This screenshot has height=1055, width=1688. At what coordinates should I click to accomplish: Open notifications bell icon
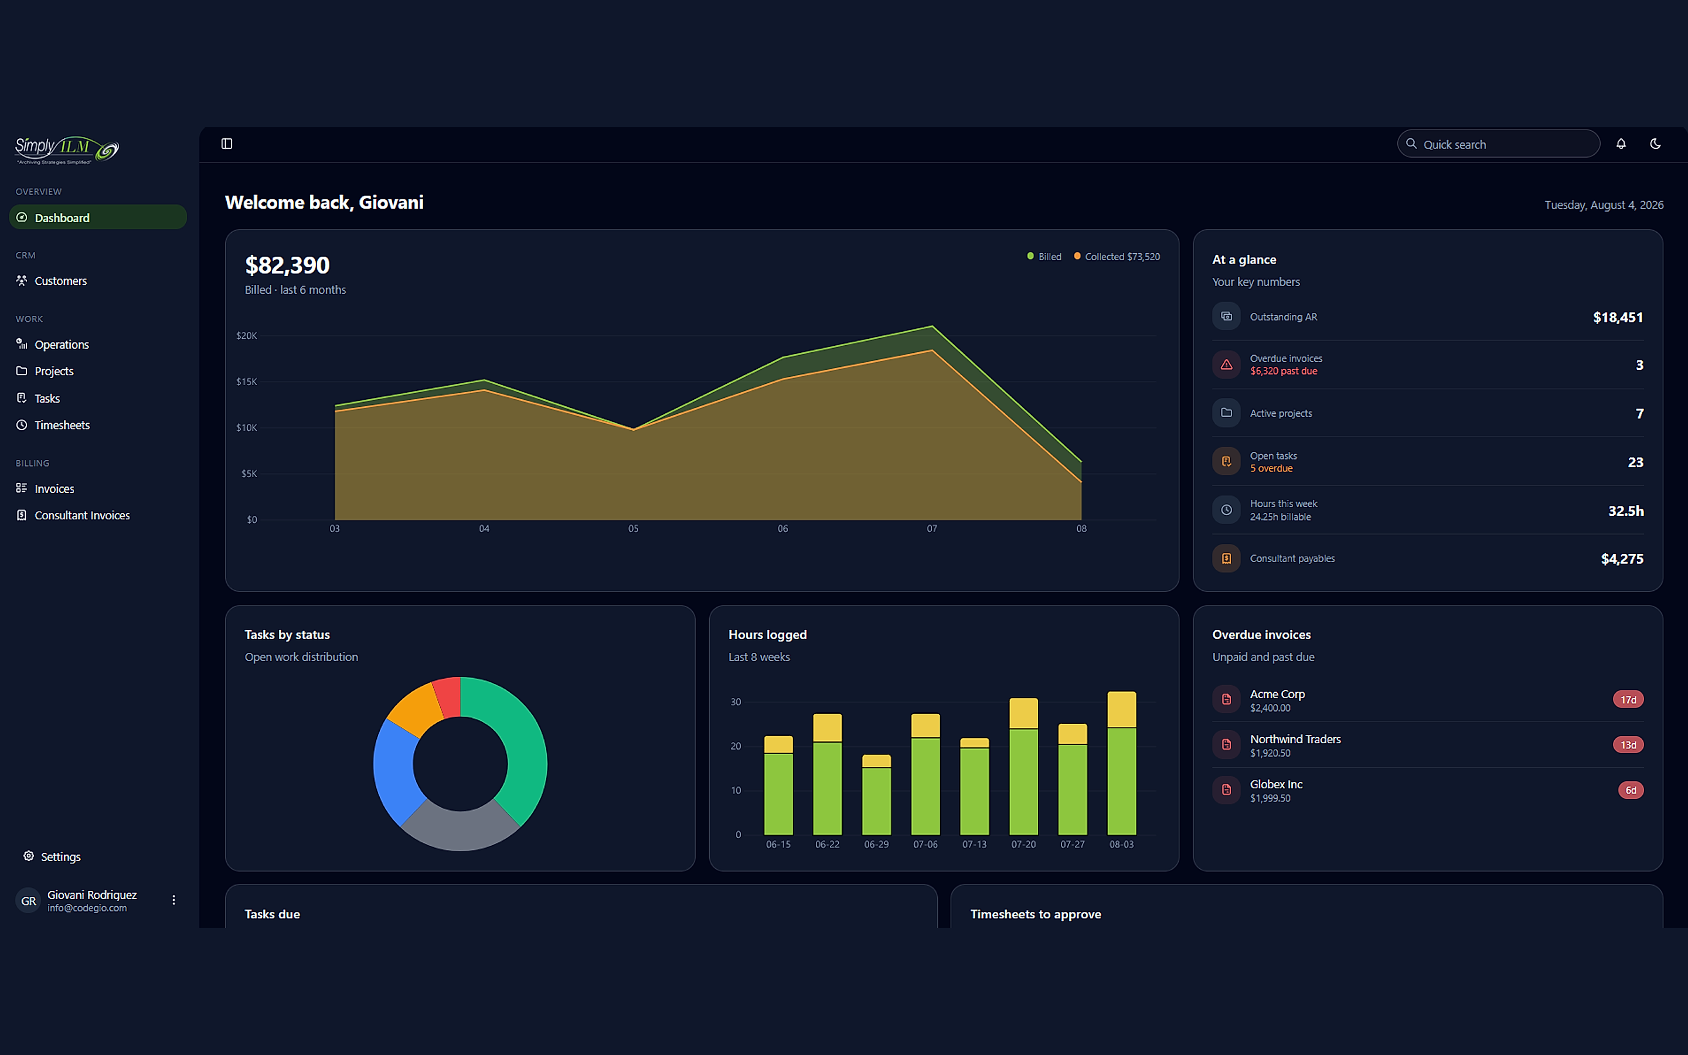1621,144
